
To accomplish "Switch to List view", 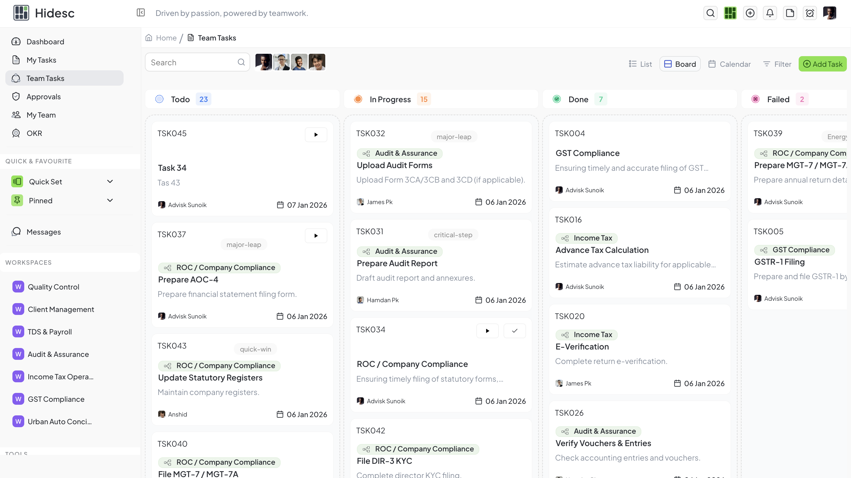I will (x=640, y=64).
